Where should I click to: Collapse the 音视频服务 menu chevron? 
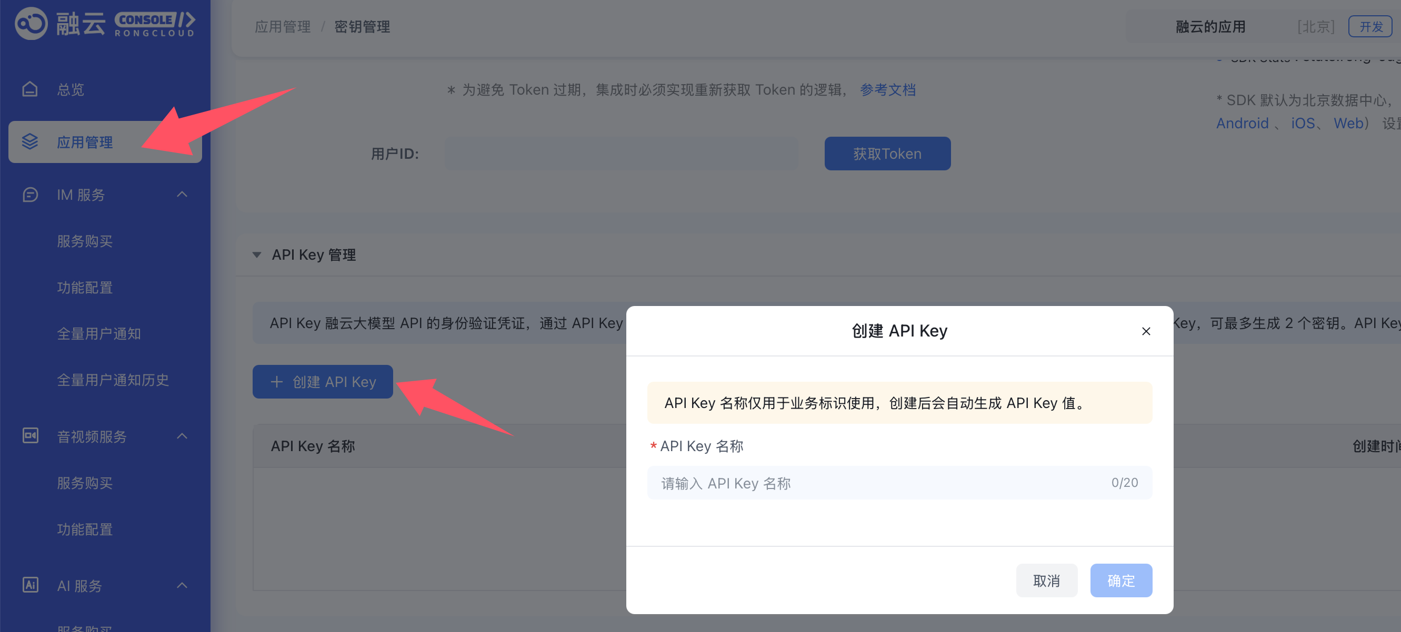click(x=182, y=436)
